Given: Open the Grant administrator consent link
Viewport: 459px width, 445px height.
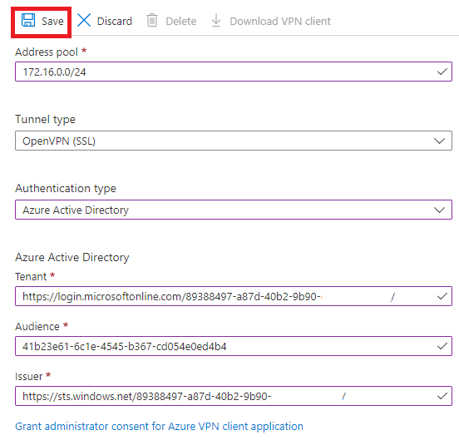Looking at the screenshot, I should tap(160, 426).
